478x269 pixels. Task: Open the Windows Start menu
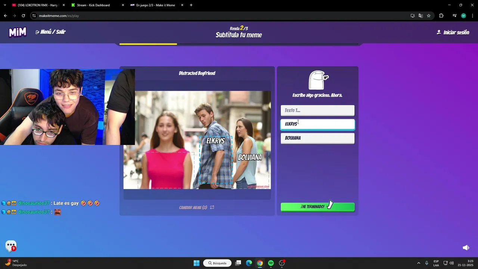point(196,263)
